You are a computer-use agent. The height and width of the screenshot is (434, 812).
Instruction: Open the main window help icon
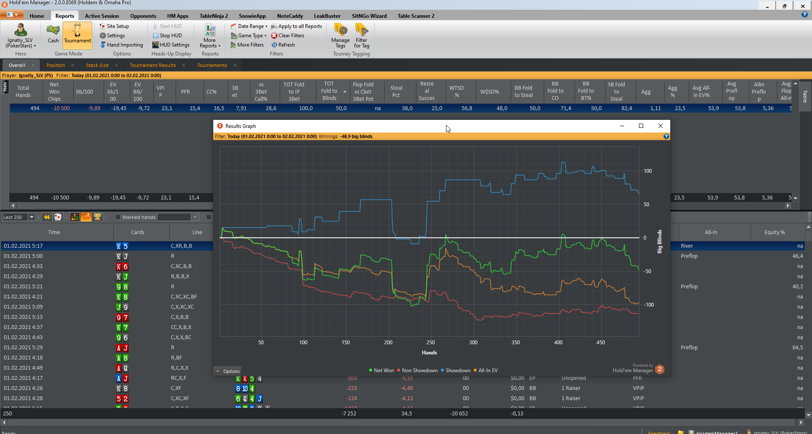pyautogui.click(x=804, y=15)
